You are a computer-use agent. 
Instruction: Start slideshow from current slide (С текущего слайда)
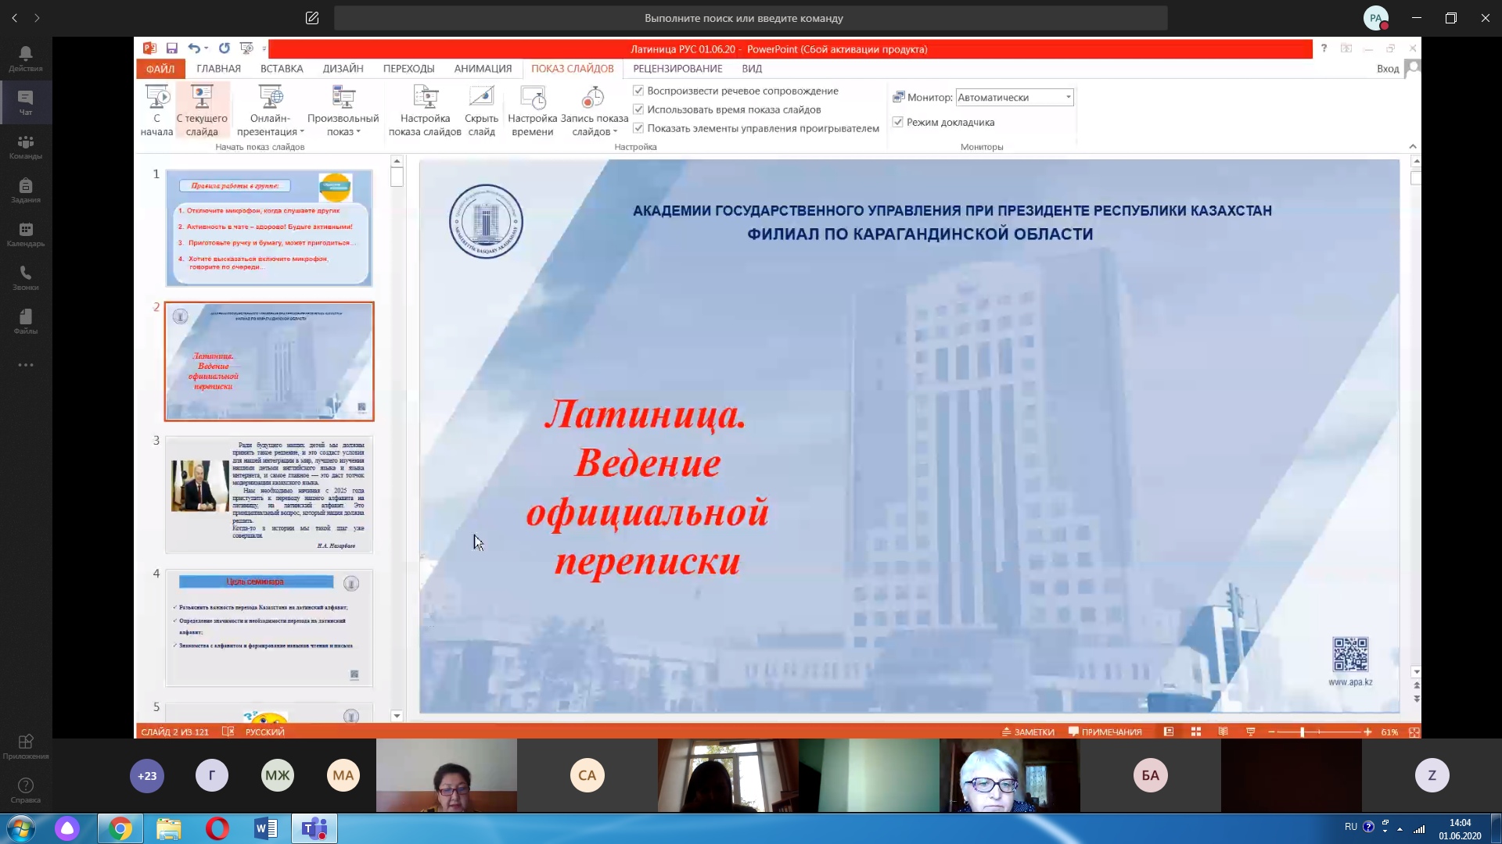click(x=202, y=110)
